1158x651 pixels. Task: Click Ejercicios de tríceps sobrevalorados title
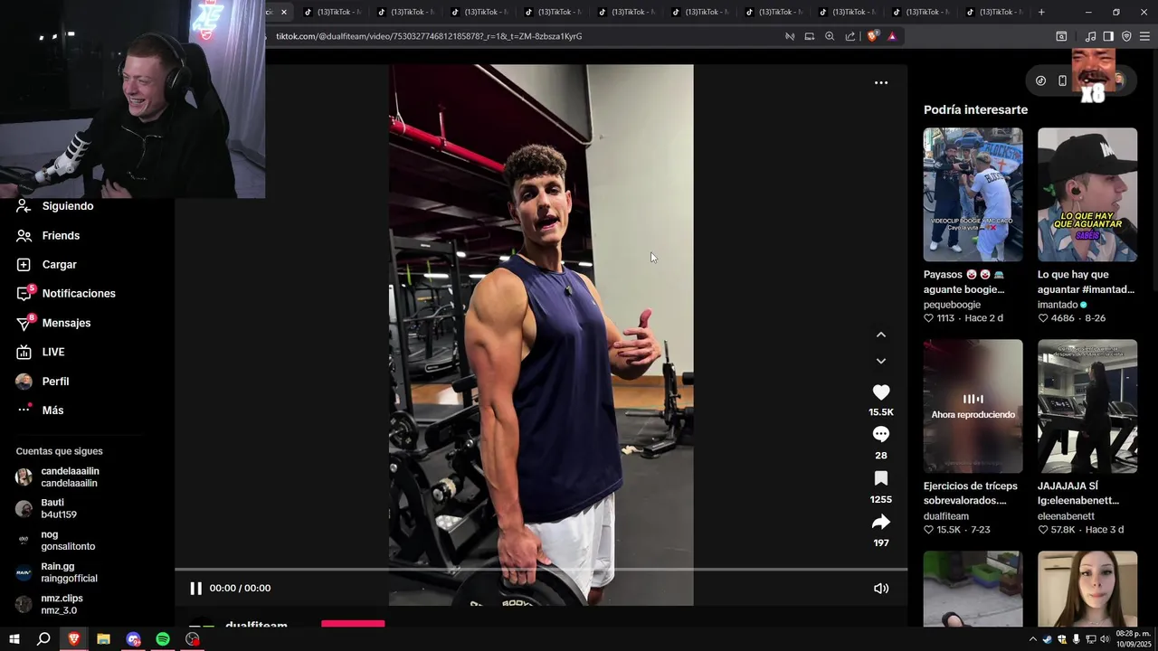(971, 493)
